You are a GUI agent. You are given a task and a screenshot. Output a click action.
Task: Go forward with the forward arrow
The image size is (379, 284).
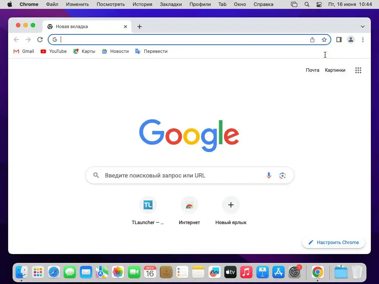[x=28, y=40]
